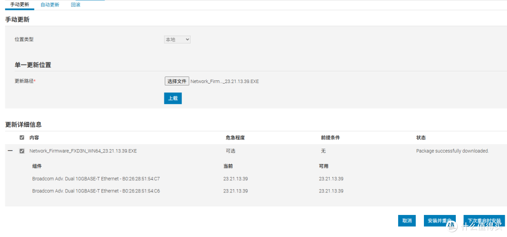Click the 内容 column header
507x237 pixels.
click(34, 138)
